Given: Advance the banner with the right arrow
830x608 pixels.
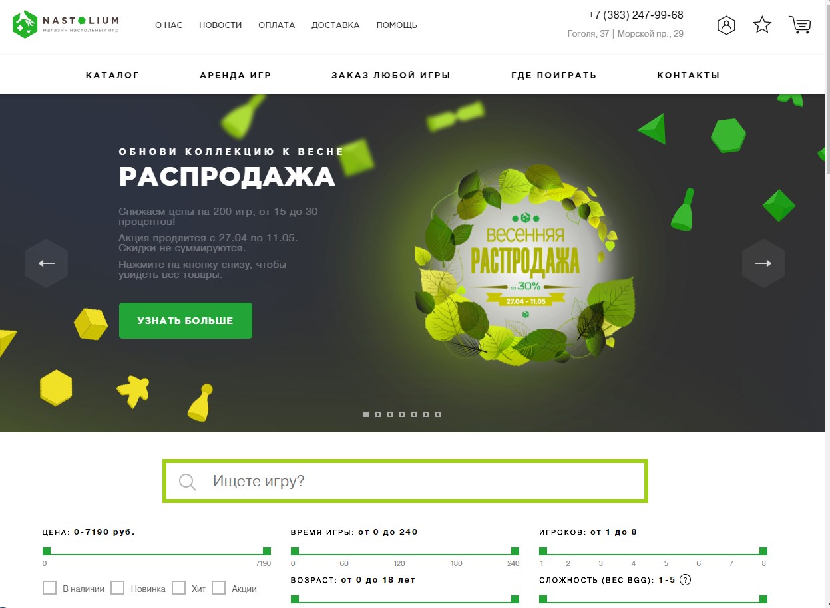Looking at the screenshot, I should 763,263.
